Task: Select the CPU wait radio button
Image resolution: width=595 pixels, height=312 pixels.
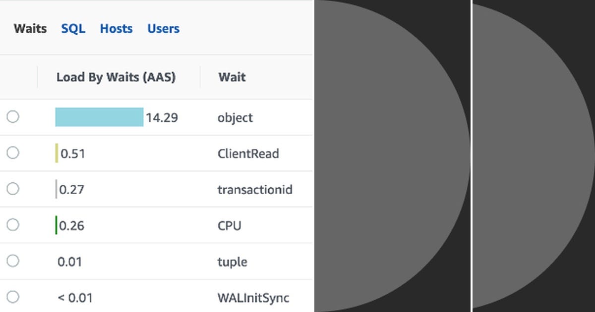Action: 13,225
